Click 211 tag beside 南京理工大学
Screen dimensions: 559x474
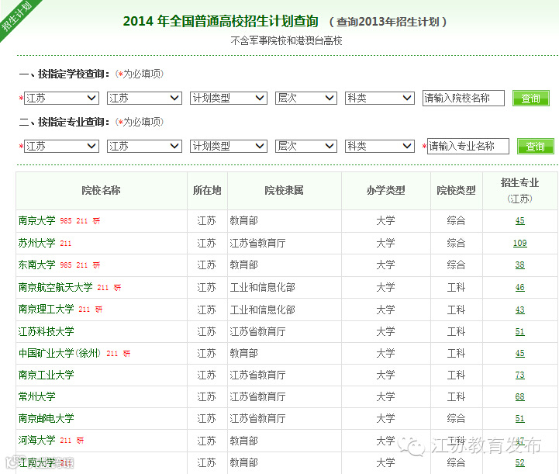point(85,310)
